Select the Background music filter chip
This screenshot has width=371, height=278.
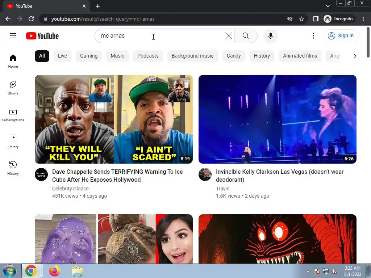pyautogui.click(x=193, y=56)
